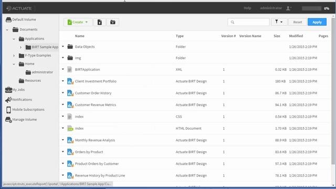Click the BIRTApplication XML file icon
This screenshot has height=189, width=336.
point(70,69)
